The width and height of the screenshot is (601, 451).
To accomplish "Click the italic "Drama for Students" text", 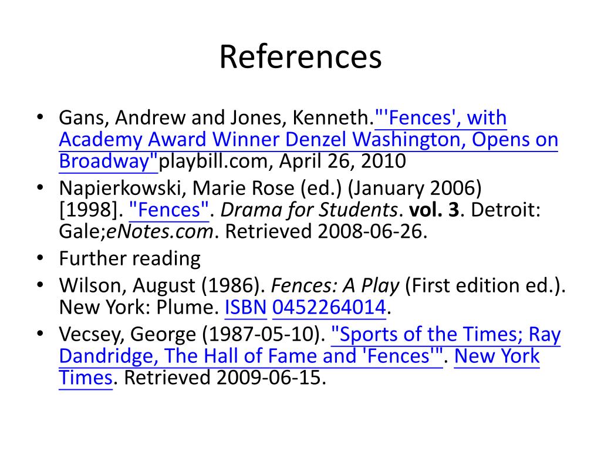I will (x=309, y=210).
